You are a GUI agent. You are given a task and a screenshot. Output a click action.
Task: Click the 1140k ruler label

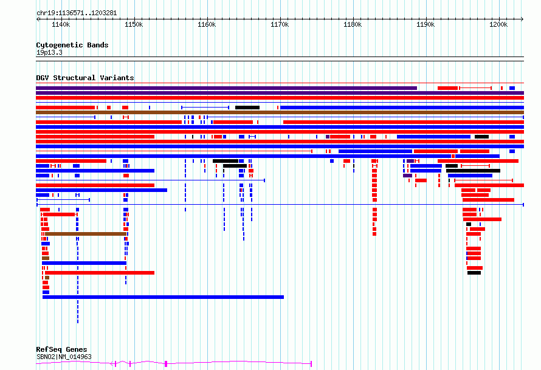click(x=61, y=25)
